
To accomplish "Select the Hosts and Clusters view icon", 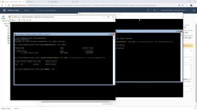I will click(x=3, y=16).
